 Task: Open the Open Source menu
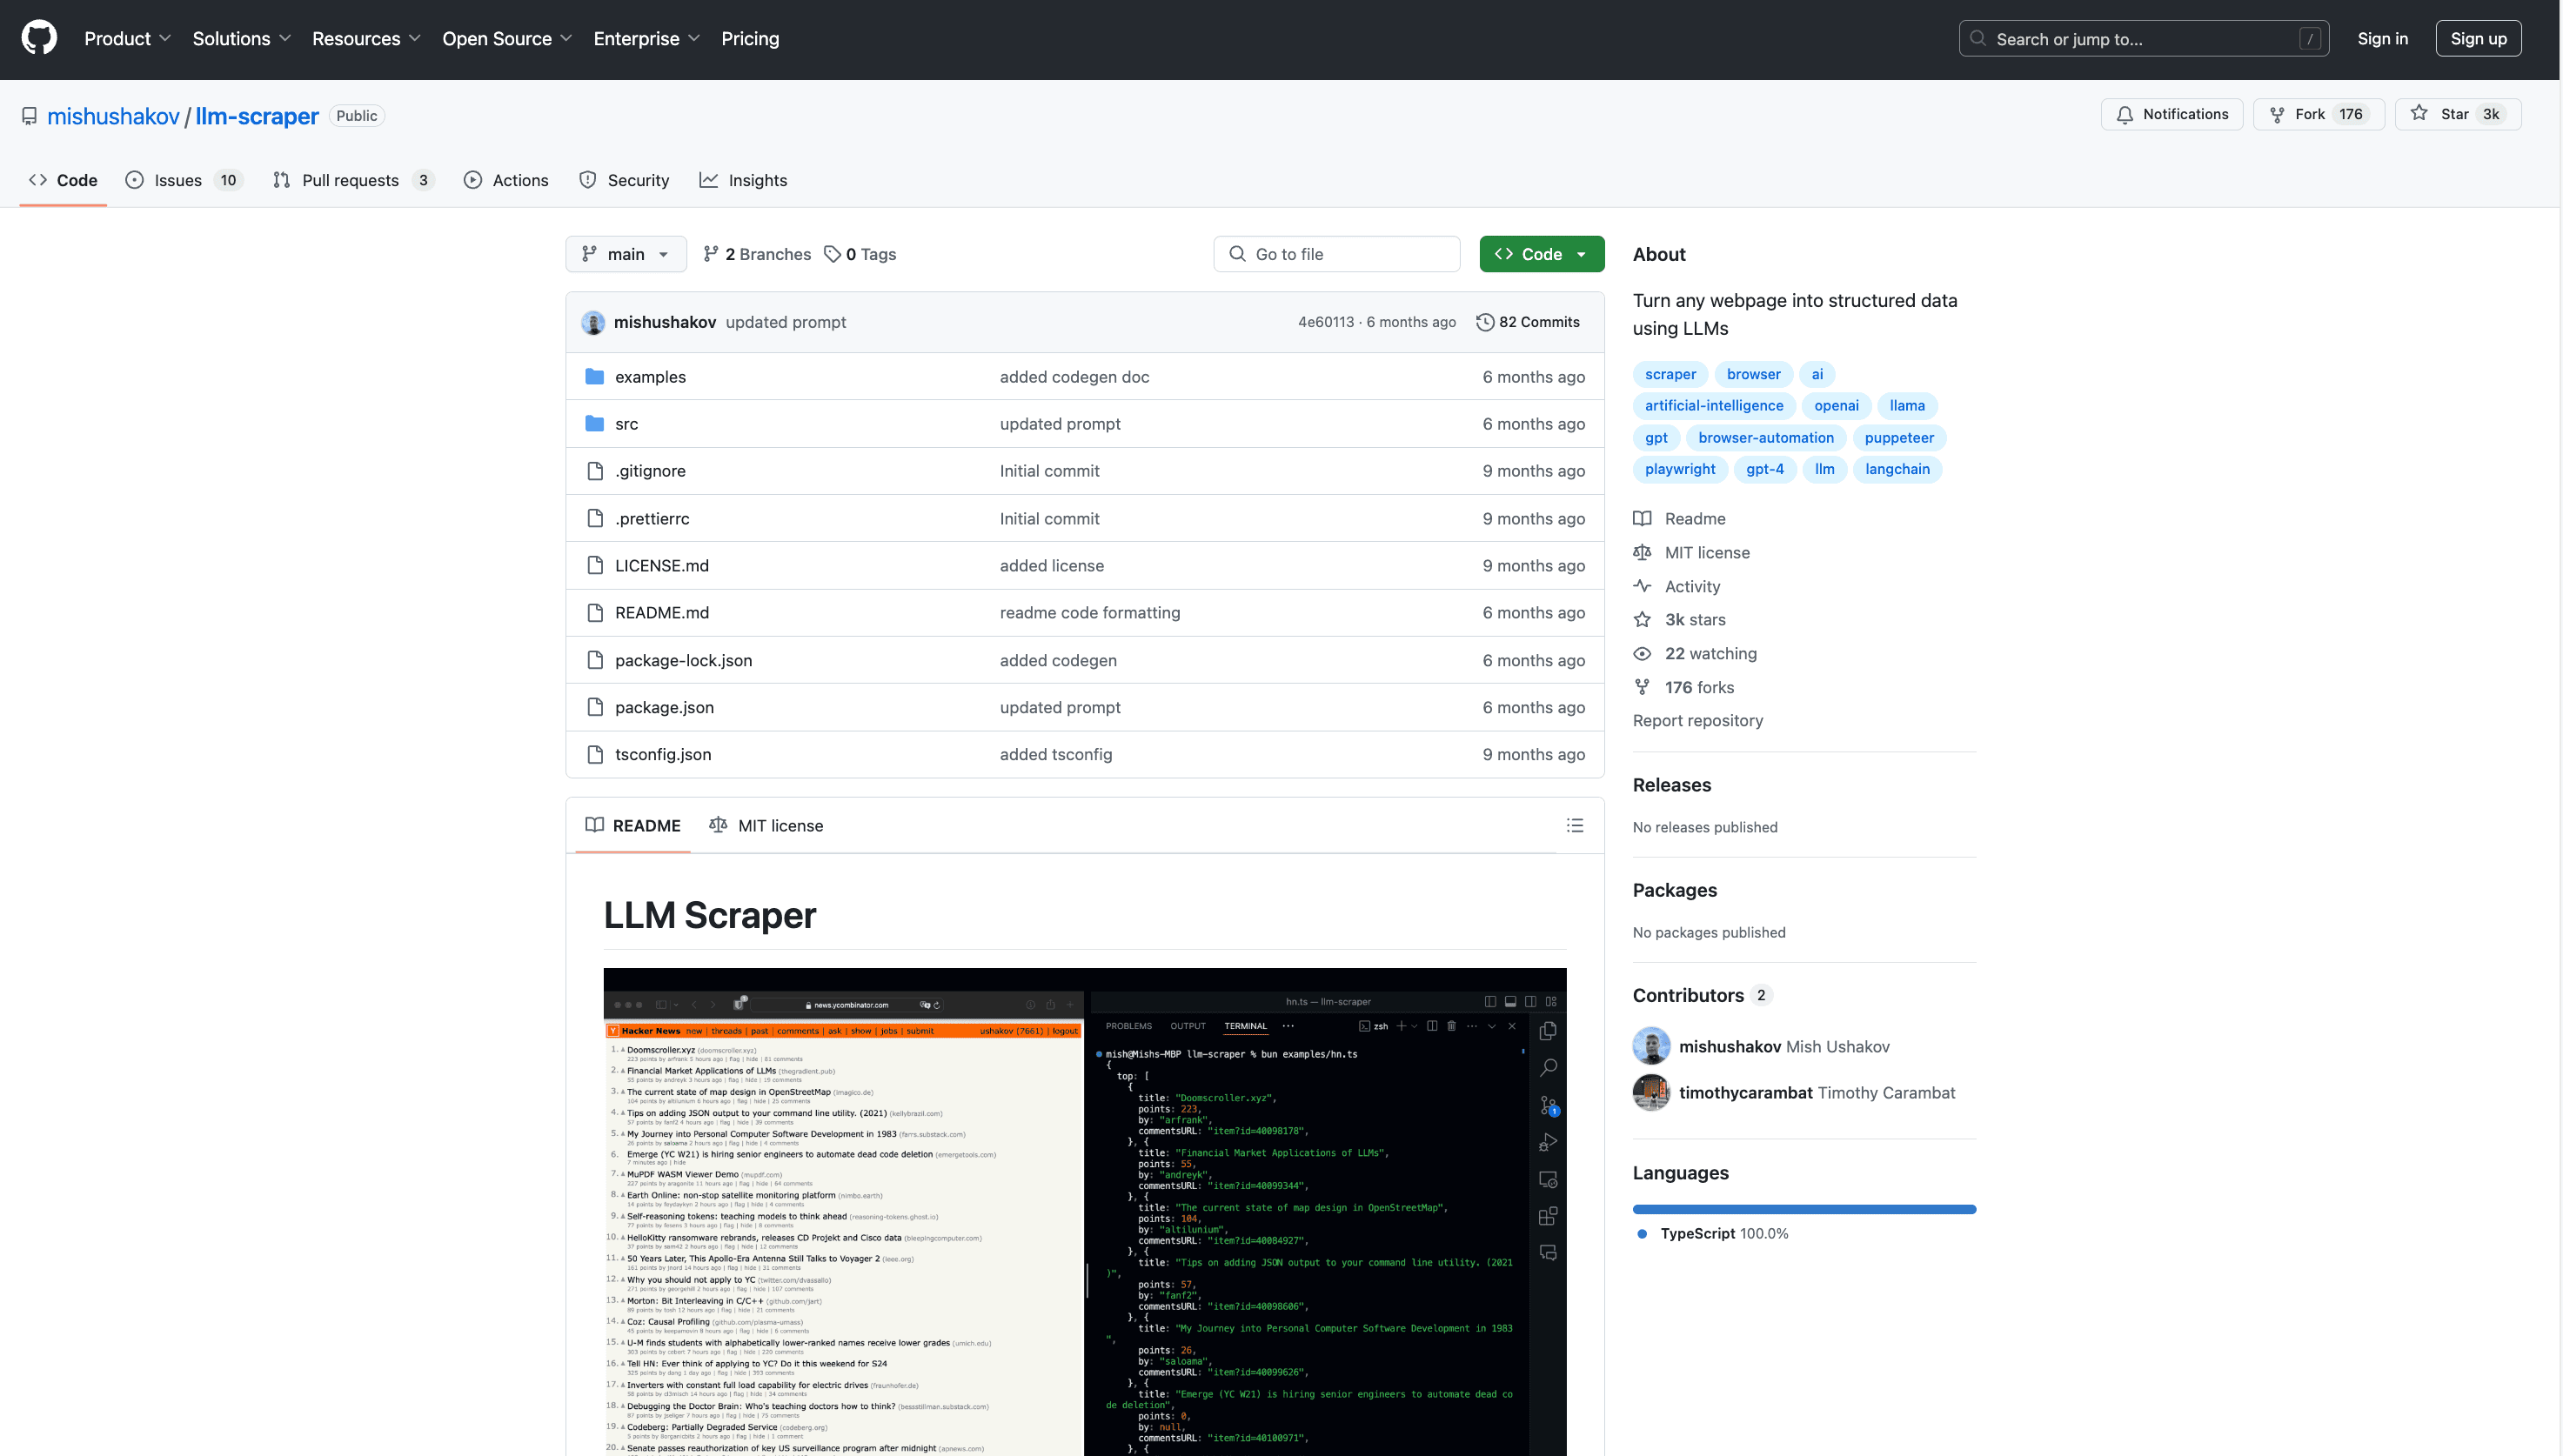(507, 39)
